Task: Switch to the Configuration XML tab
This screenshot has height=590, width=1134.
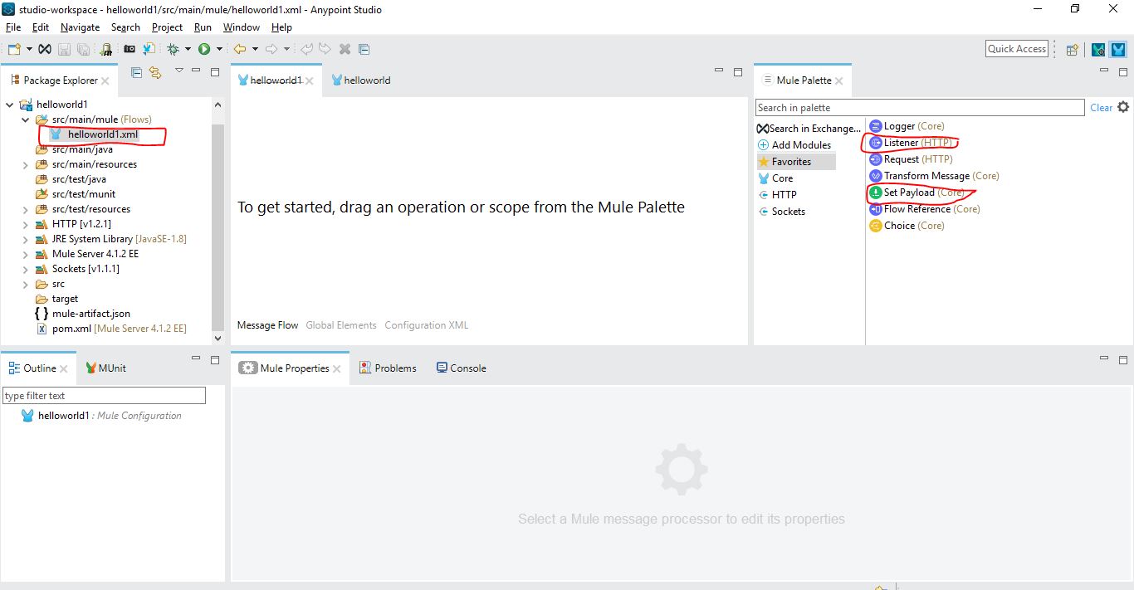Action: (x=426, y=325)
